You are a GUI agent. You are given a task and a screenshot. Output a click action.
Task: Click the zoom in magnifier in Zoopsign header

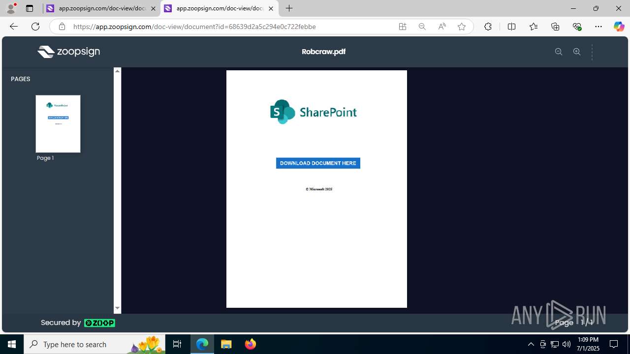[x=577, y=52]
